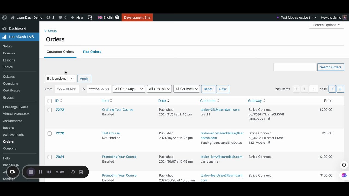Pause the recording
Image resolution: width=349 pixels, height=196 pixels.
pyautogui.click(x=40, y=172)
